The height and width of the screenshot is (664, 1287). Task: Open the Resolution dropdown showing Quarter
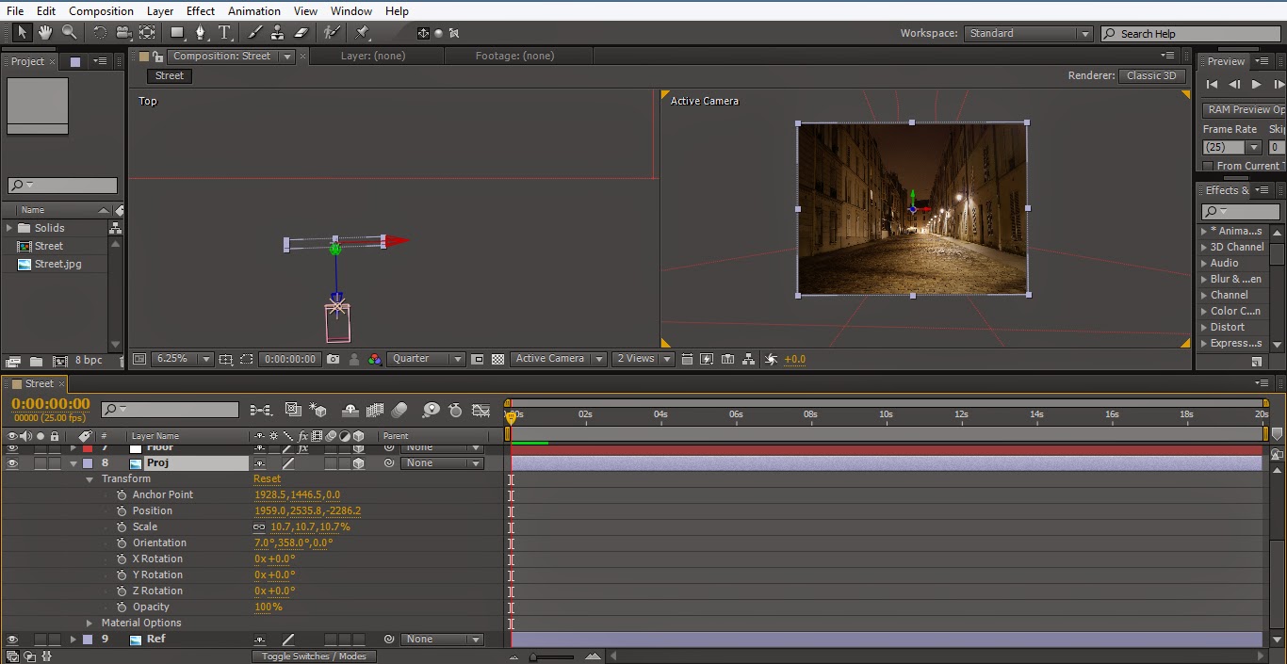pos(425,359)
